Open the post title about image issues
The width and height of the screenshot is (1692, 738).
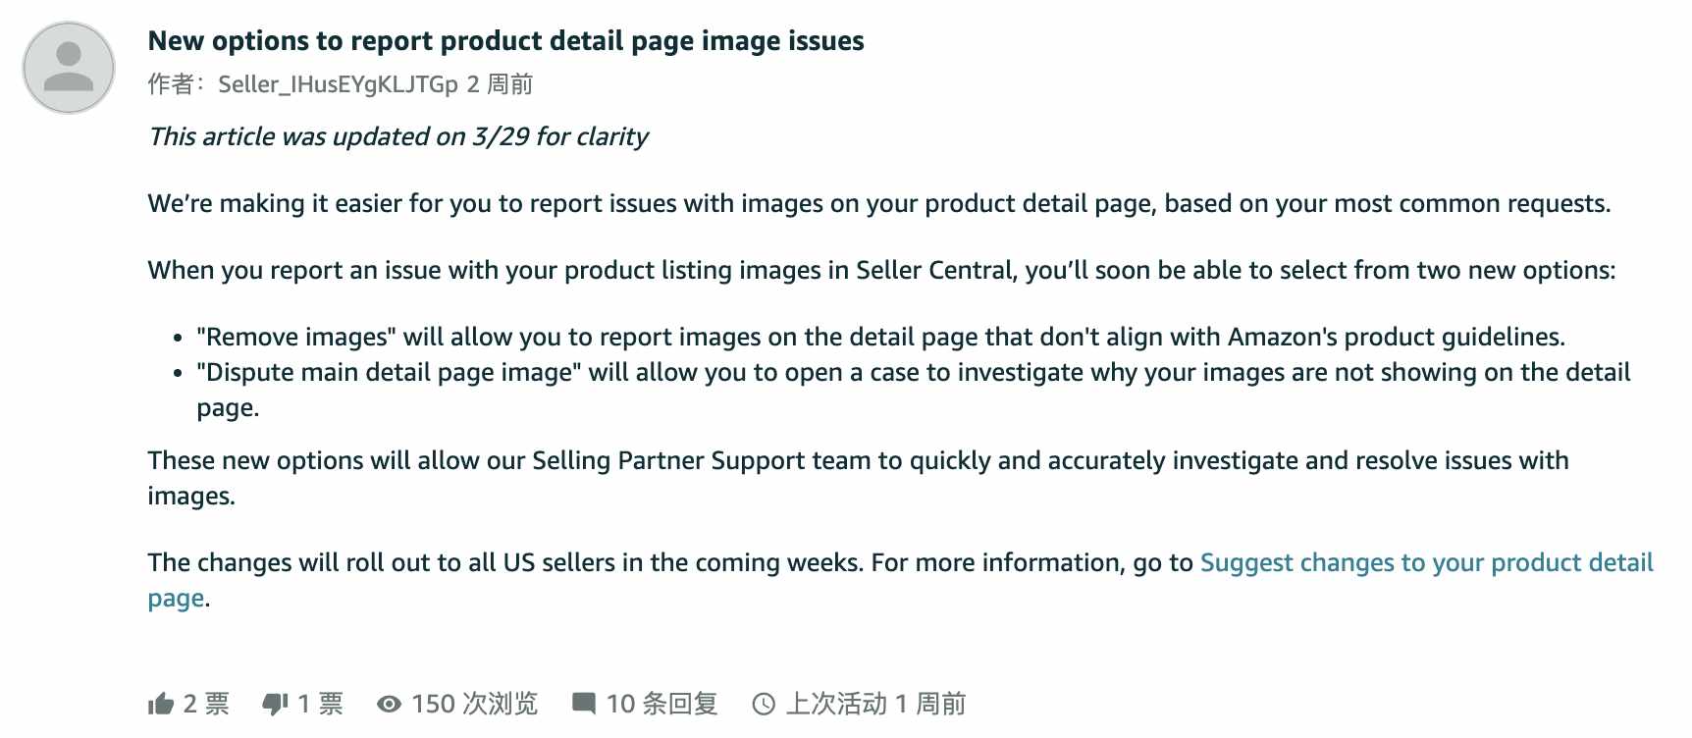[x=505, y=40]
